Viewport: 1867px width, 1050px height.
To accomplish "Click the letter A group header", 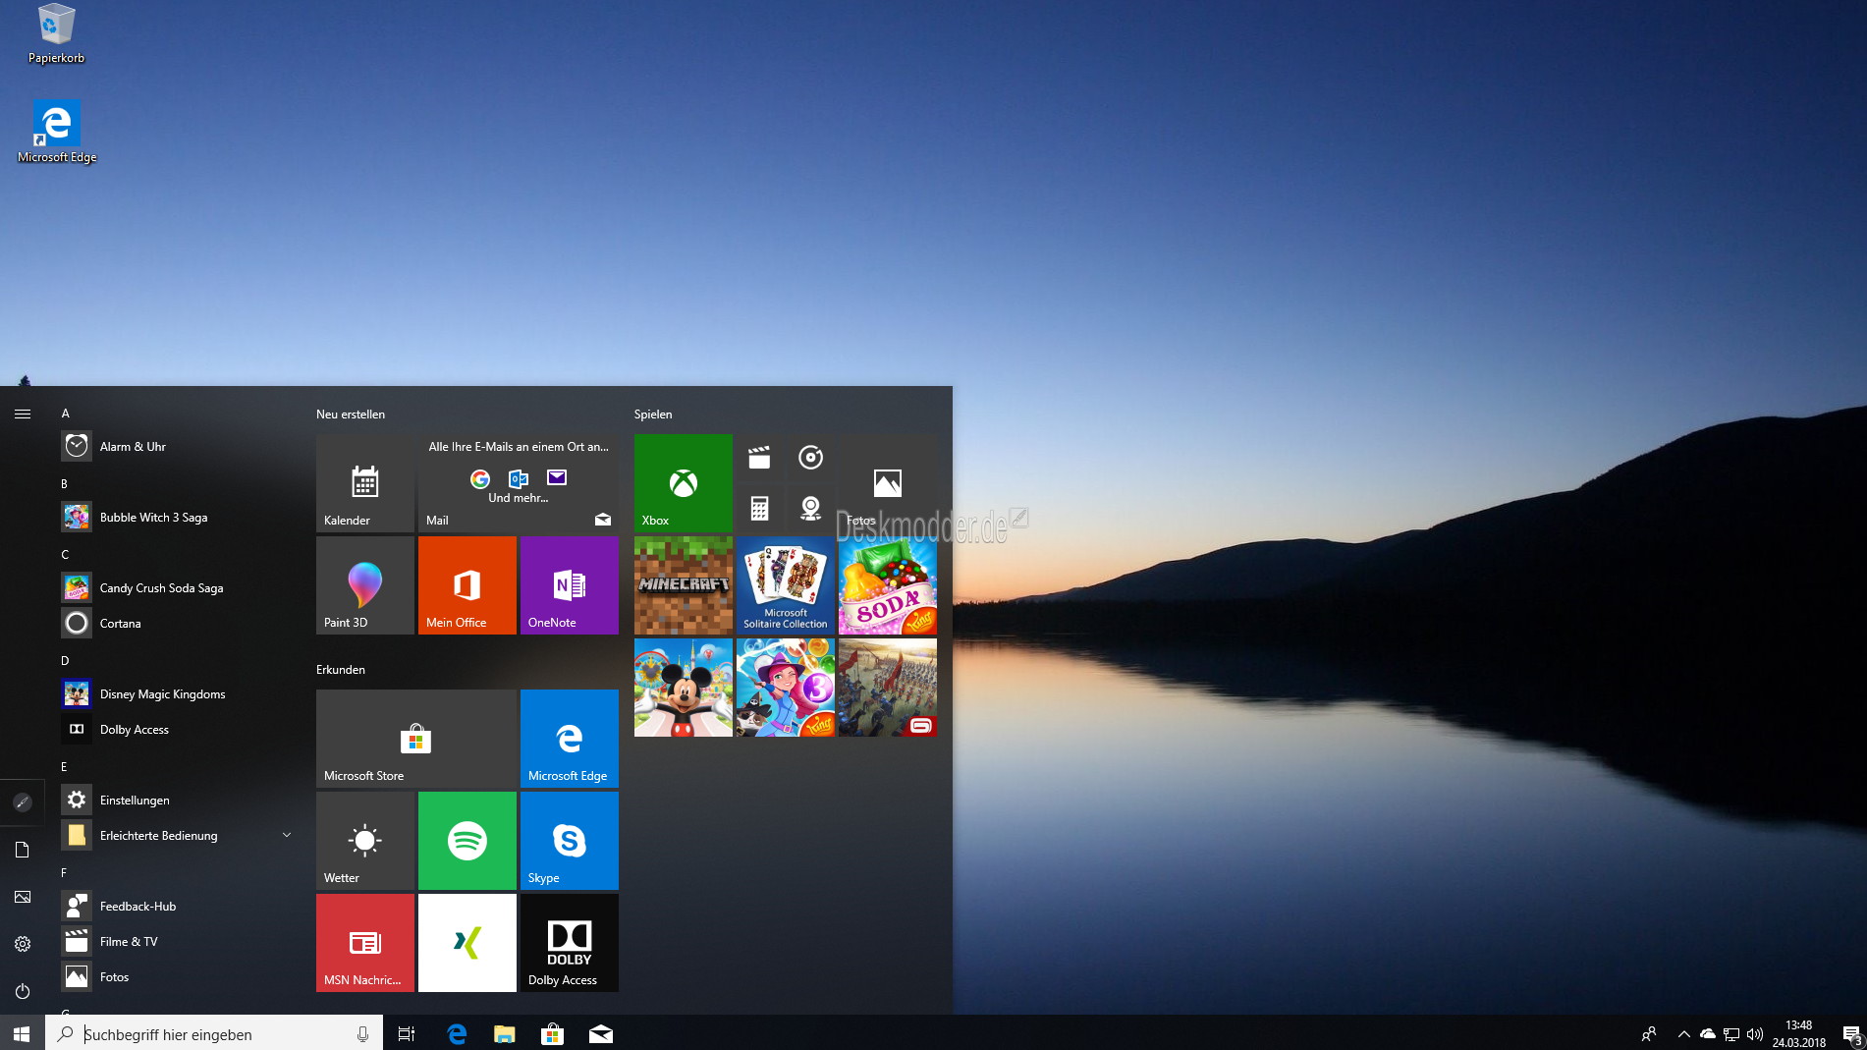I will (66, 414).
